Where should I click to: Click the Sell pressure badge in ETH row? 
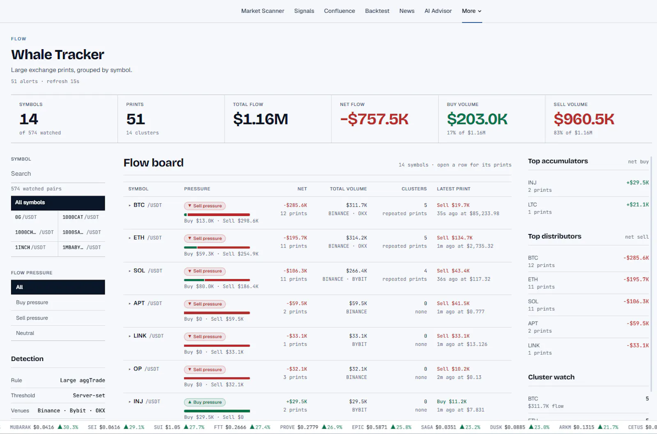coord(204,239)
